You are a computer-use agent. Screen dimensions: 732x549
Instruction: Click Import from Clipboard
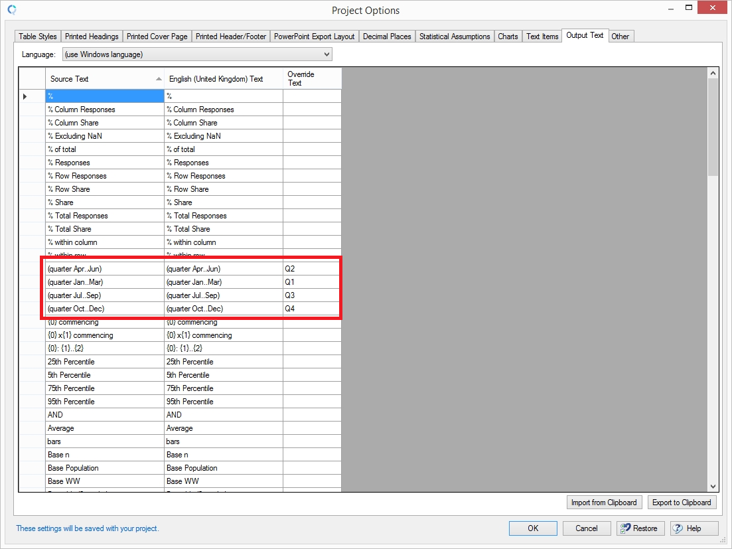click(x=604, y=502)
